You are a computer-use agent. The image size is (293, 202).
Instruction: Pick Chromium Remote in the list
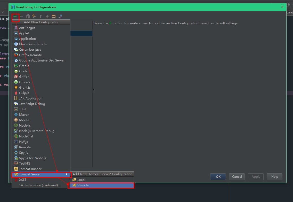point(41,44)
